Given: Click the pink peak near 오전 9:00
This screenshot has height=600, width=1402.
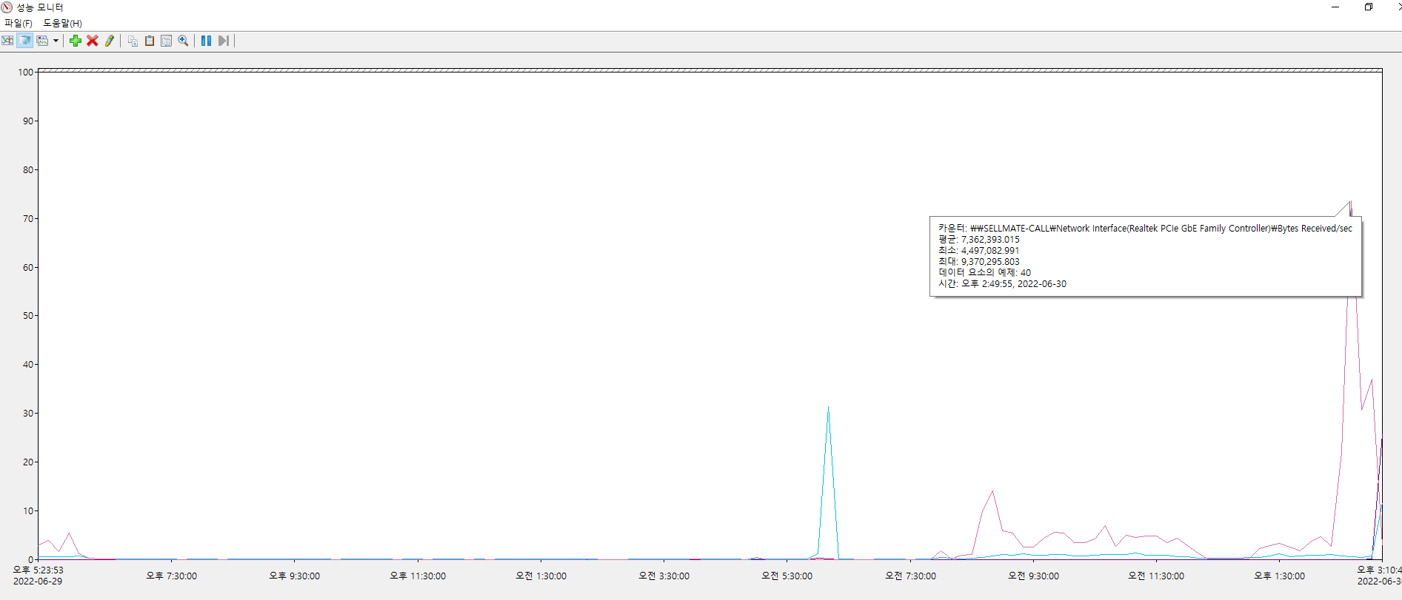Looking at the screenshot, I should (x=992, y=491).
